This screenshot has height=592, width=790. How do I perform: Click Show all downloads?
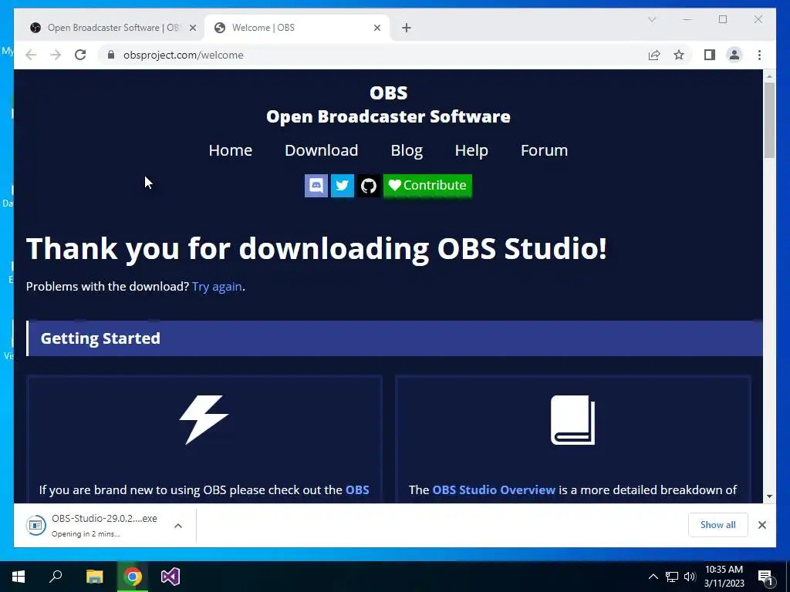(718, 525)
